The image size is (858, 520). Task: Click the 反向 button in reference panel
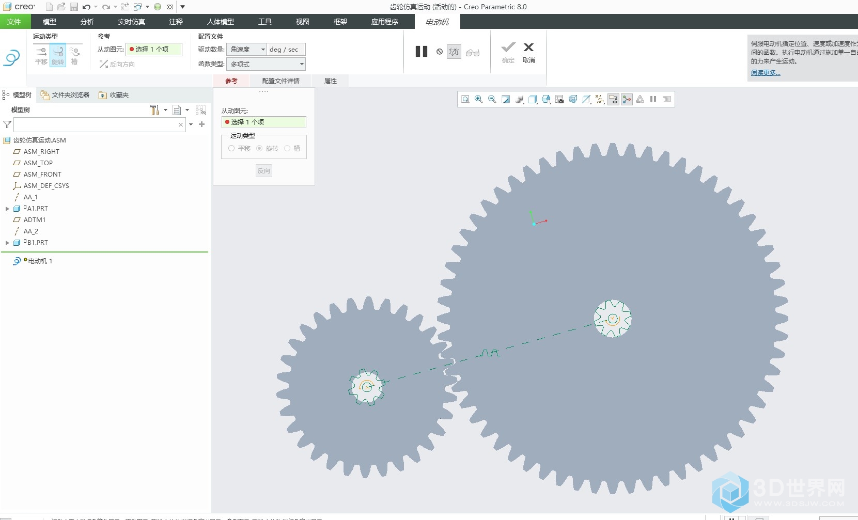(264, 171)
